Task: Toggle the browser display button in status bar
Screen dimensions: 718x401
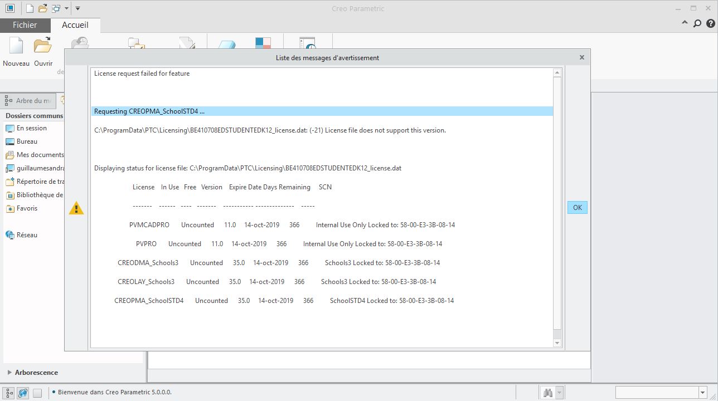Action: (x=23, y=393)
